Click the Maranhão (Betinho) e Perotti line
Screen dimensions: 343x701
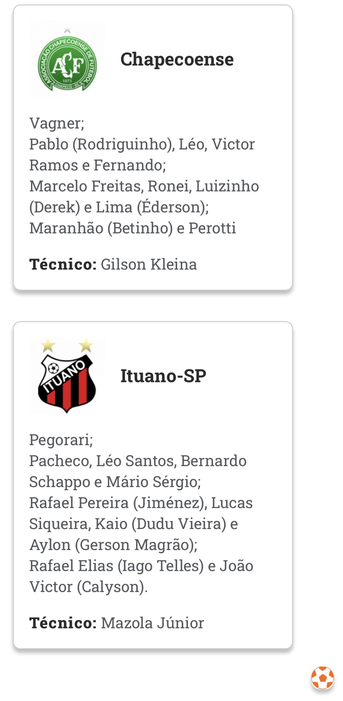tap(132, 228)
